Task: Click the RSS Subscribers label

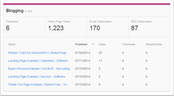Action: click(141, 22)
